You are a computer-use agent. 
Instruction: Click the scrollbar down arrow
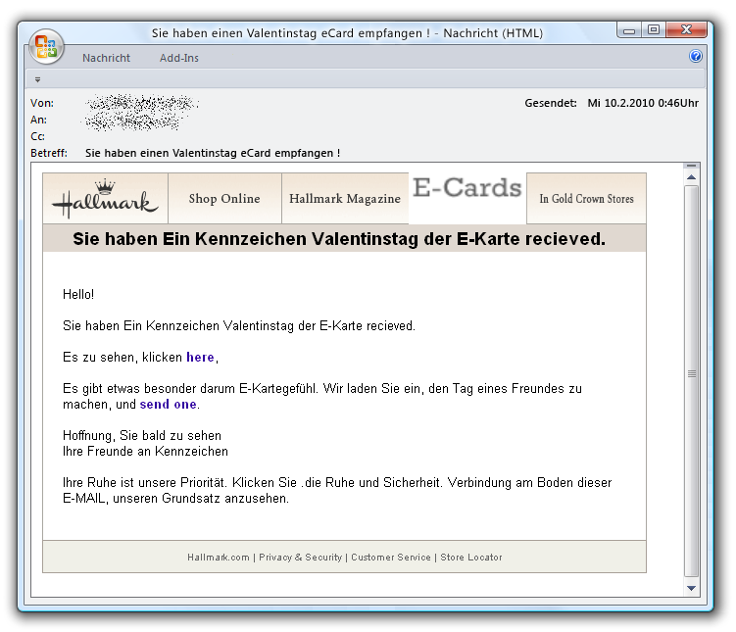[691, 588]
